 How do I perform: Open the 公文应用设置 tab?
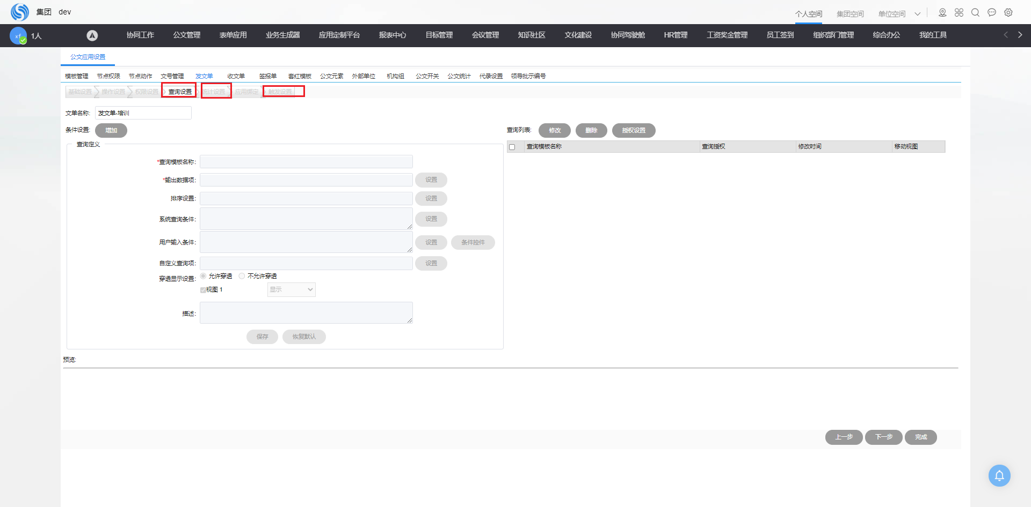tap(88, 57)
